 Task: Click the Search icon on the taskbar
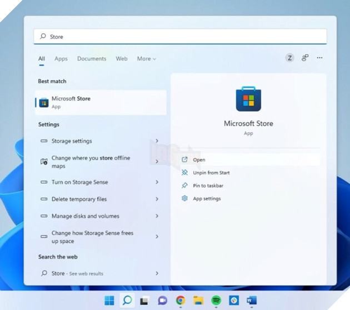(127, 301)
